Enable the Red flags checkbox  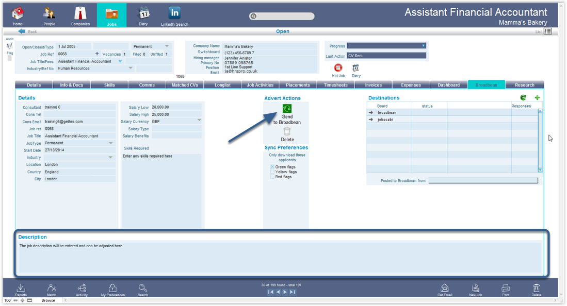[x=272, y=177]
